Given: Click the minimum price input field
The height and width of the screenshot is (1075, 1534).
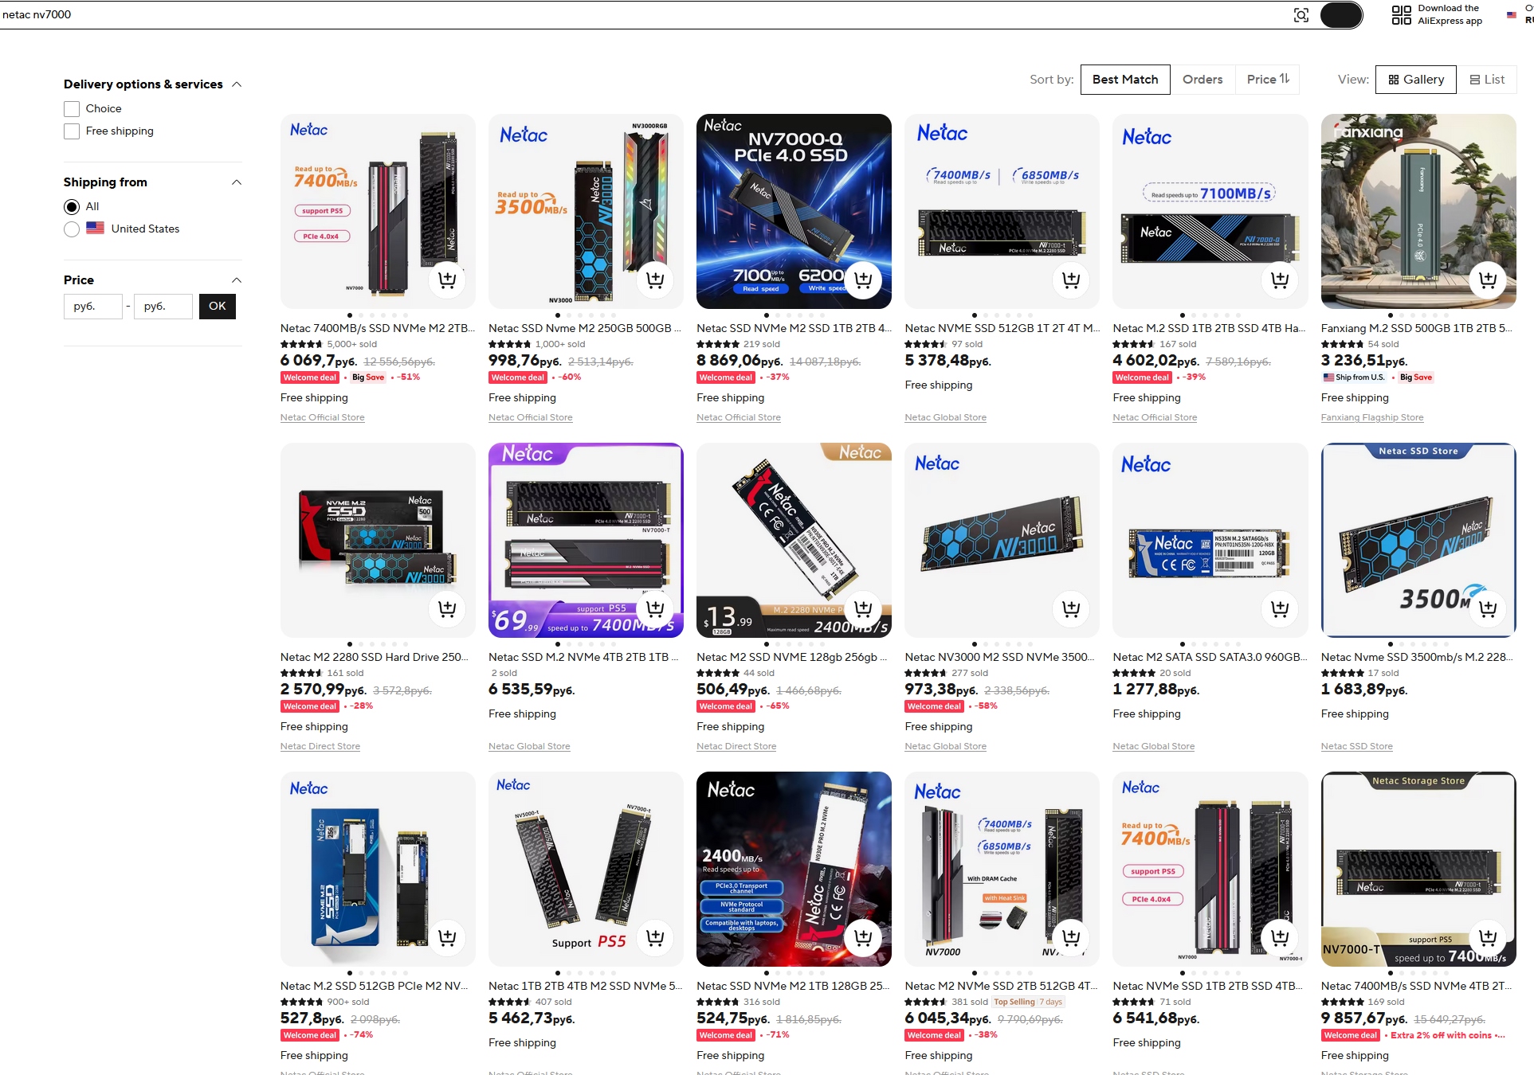Looking at the screenshot, I should [x=93, y=306].
